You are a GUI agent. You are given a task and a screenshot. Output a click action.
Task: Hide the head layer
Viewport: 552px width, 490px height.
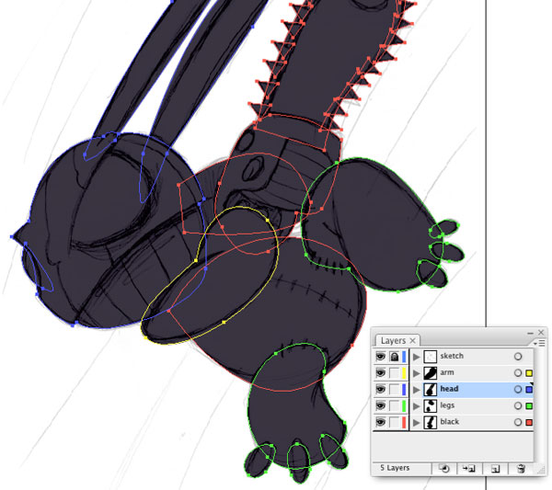[x=380, y=389]
